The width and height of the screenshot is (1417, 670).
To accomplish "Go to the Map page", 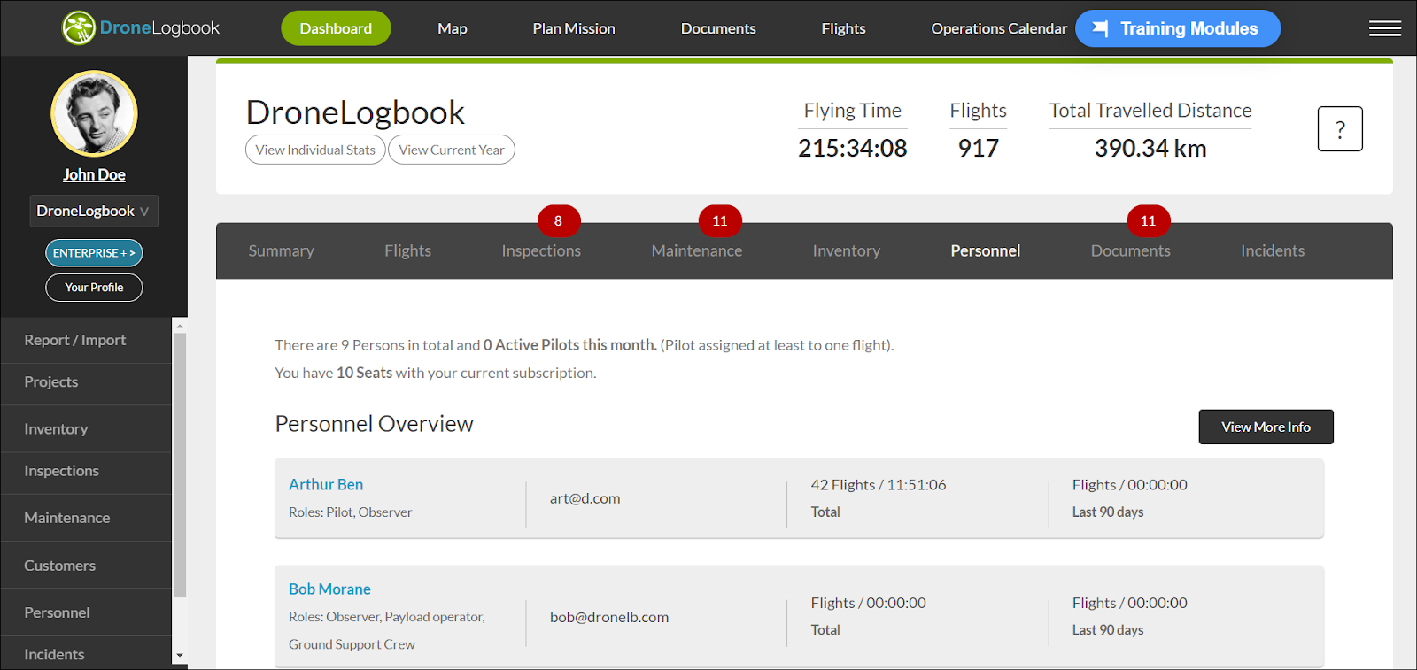I will pos(452,28).
